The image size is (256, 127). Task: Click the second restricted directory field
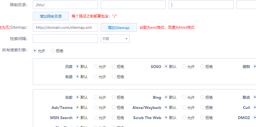point(133,5)
